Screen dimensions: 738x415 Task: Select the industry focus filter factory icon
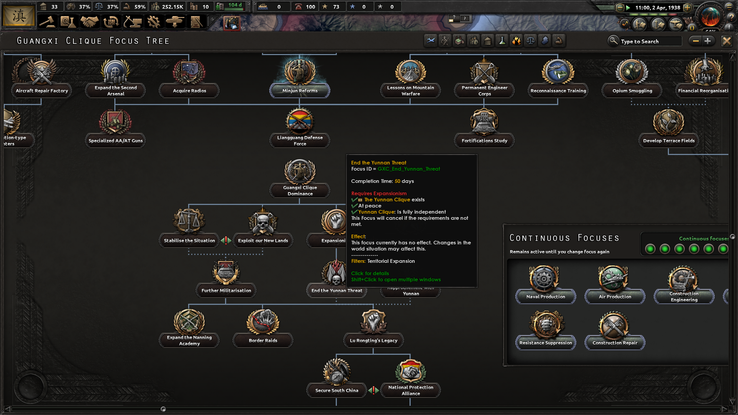459,41
